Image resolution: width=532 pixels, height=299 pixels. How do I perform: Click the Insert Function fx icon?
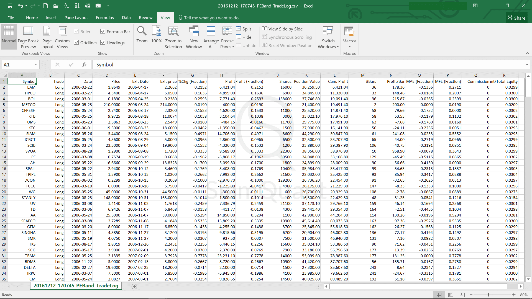coord(84,65)
